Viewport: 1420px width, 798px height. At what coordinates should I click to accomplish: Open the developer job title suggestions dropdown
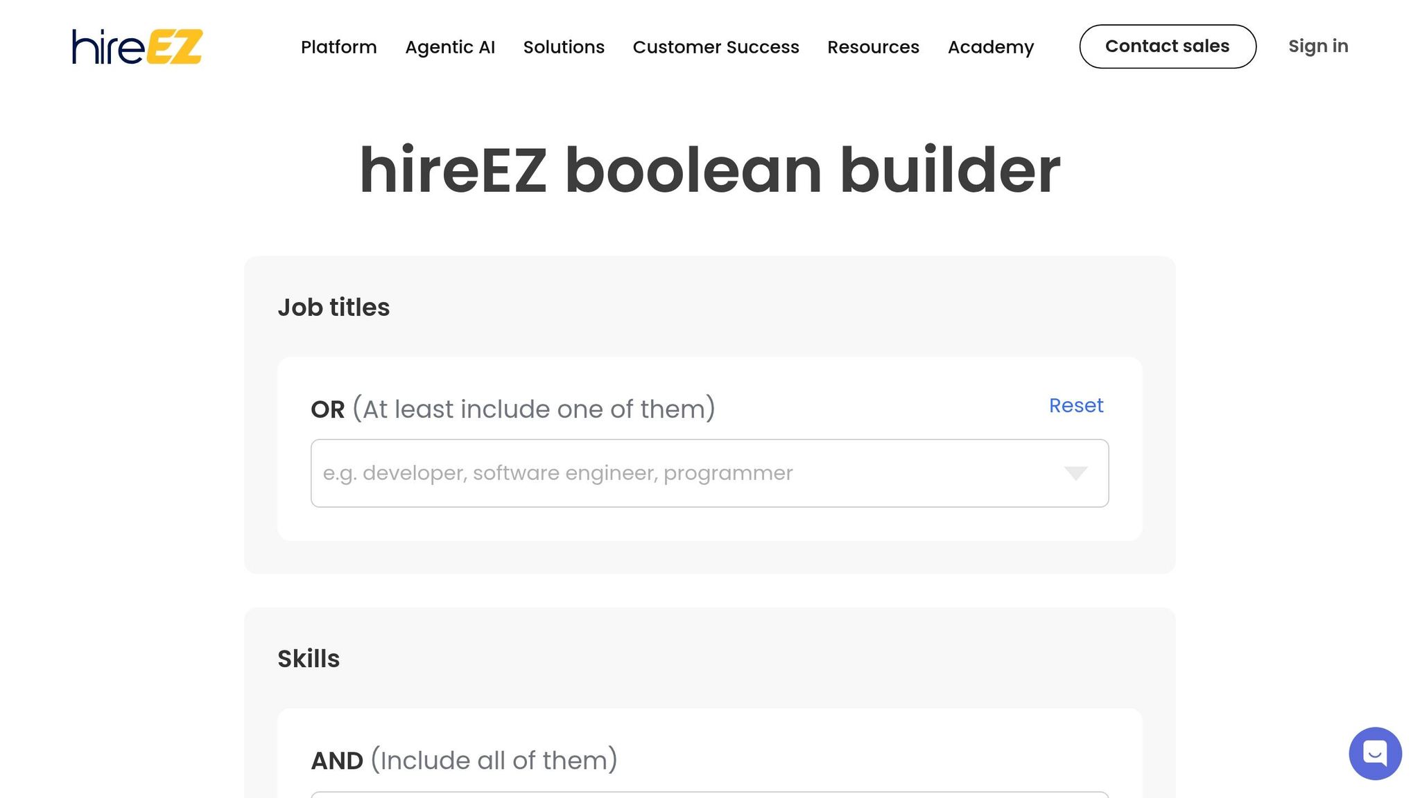pyautogui.click(x=1075, y=473)
